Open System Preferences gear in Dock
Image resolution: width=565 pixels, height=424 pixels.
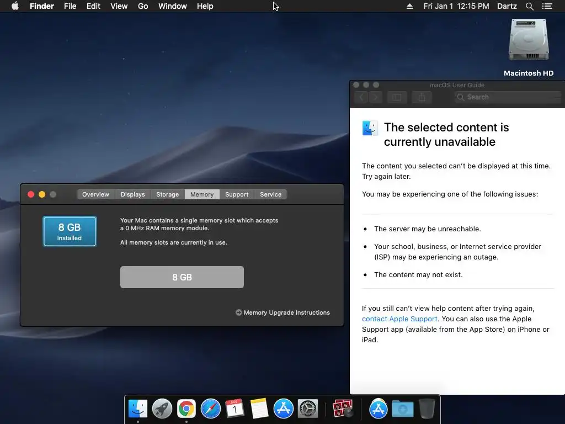pyautogui.click(x=308, y=409)
